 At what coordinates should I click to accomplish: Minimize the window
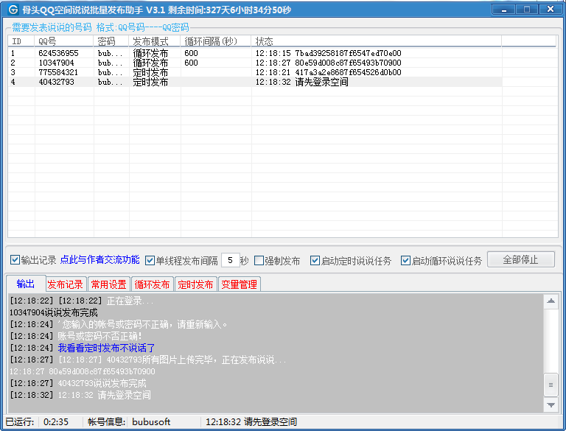coord(503,10)
